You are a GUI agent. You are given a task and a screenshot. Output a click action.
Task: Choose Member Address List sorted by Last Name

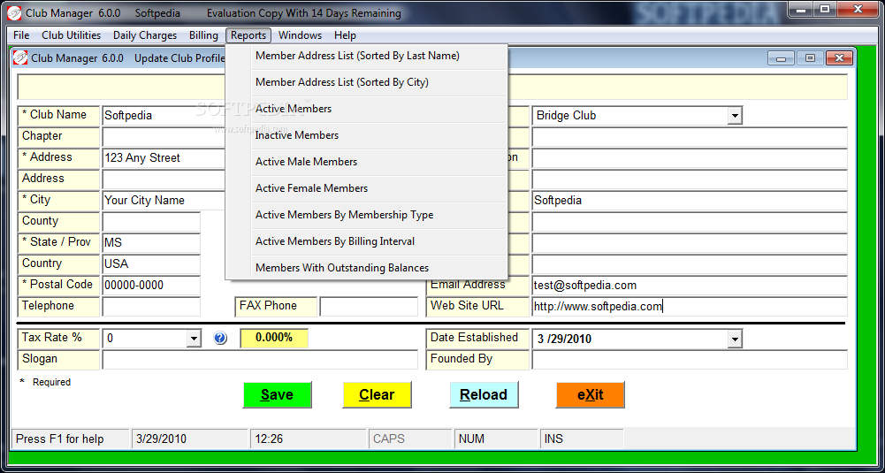click(x=378, y=57)
